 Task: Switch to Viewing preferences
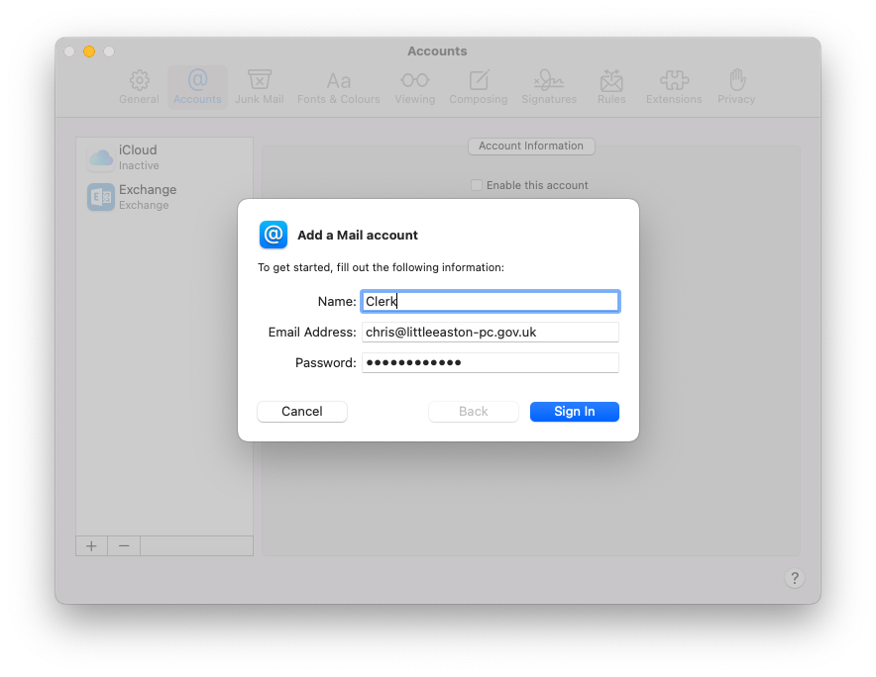pyautogui.click(x=414, y=87)
